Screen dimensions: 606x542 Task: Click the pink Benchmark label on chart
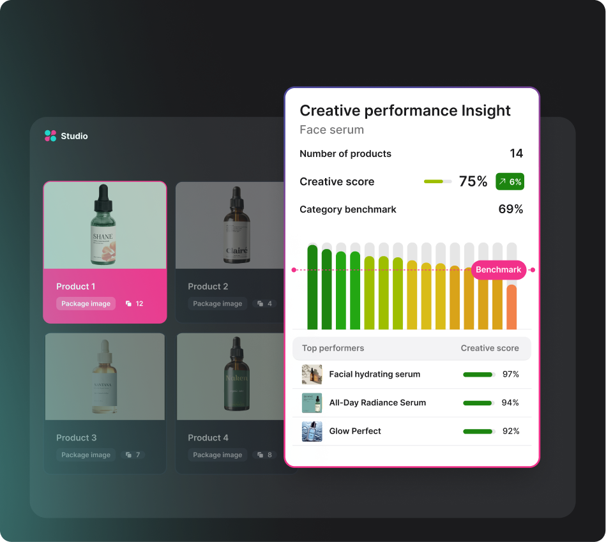coord(498,270)
